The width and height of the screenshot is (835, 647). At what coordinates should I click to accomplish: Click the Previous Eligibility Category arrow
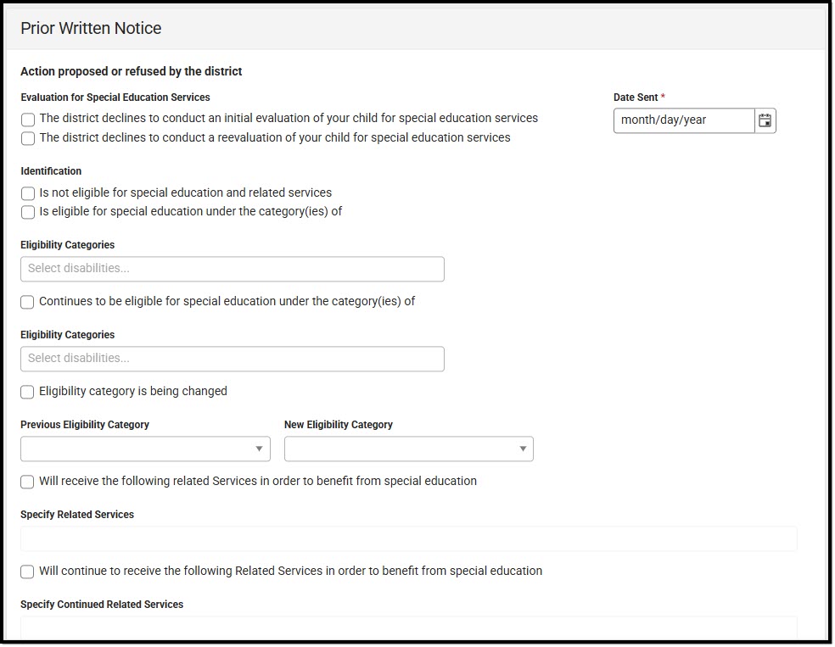pyautogui.click(x=259, y=449)
